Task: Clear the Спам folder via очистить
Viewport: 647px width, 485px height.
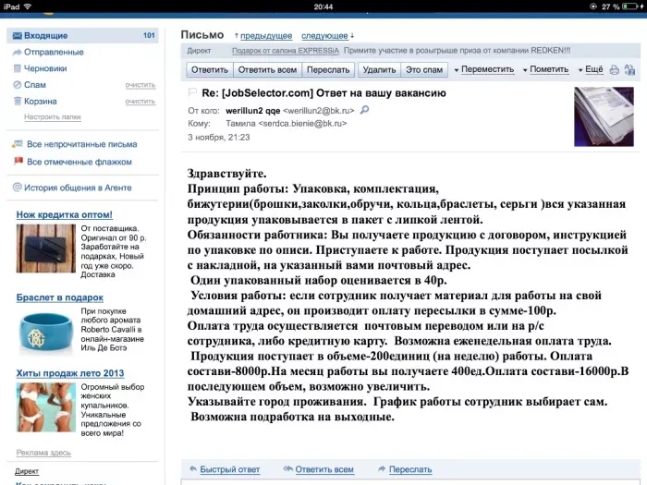Action: coord(140,85)
